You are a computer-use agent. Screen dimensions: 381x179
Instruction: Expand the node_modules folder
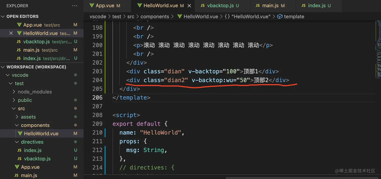pos(14,92)
